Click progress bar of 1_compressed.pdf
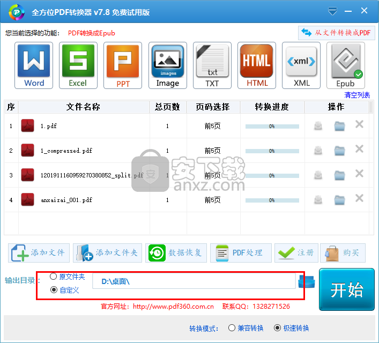Viewport: 379px width, 343px height. pyautogui.click(x=272, y=151)
